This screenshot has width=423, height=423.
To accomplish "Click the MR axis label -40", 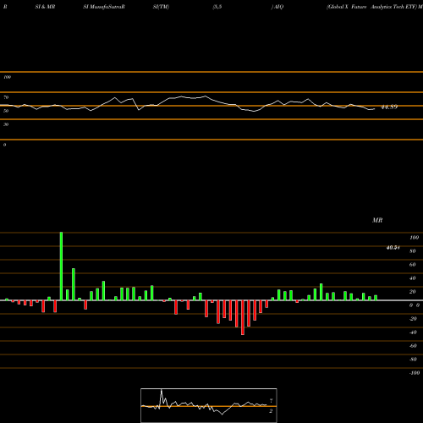I will point(413,332).
